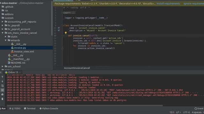
Task: Open the LF line separator selector
Action: pyautogui.click(x=178, y=112)
